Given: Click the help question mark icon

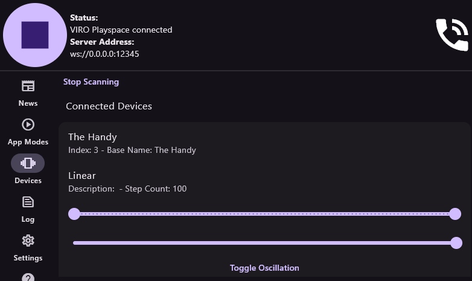Looking at the screenshot, I should point(28,277).
